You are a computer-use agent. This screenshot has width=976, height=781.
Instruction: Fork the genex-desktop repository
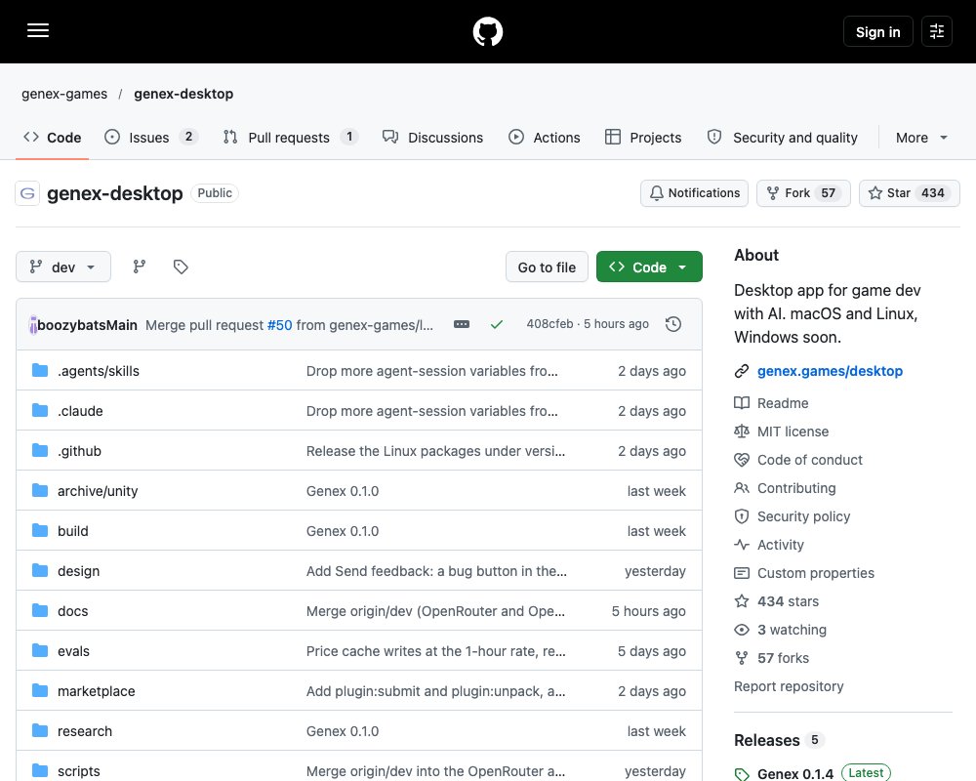coord(803,193)
